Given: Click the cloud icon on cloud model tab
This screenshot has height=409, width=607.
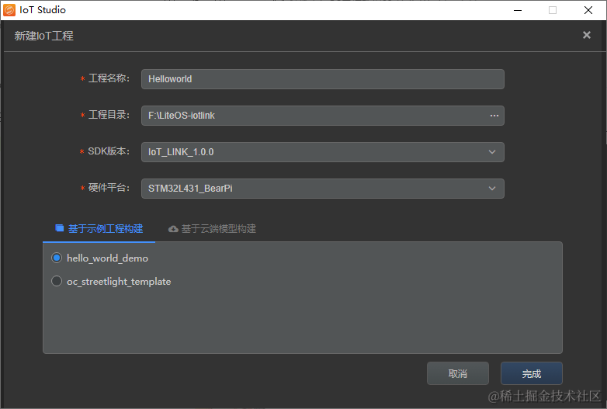Looking at the screenshot, I should pos(173,229).
